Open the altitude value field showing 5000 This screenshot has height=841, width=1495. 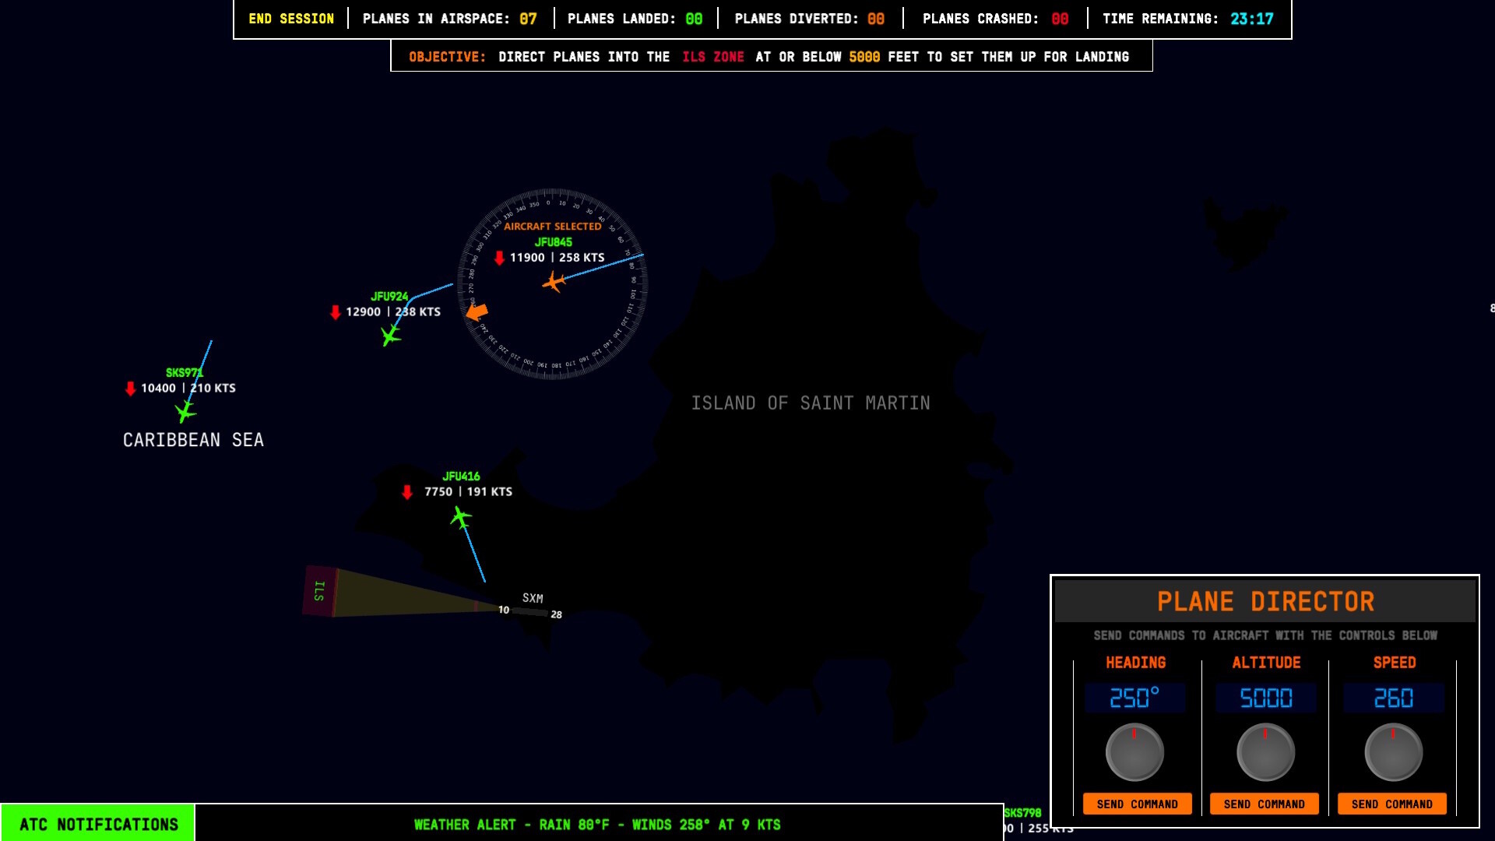point(1265,698)
